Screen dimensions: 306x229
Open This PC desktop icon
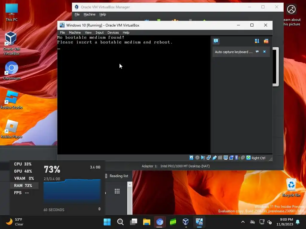click(12, 13)
